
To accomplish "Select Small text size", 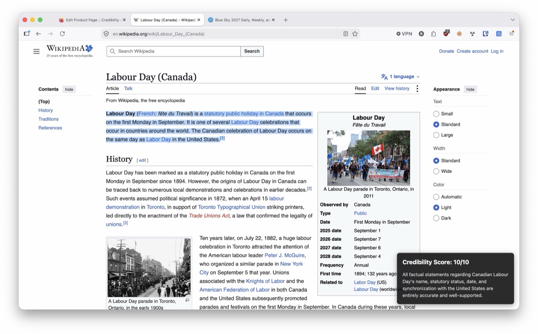I will [x=436, y=114].
